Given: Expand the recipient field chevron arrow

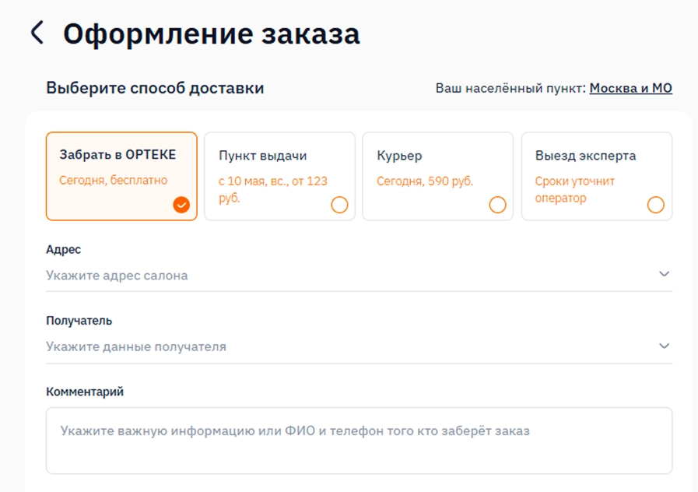Looking at the screenshot, I should (665, 346).
